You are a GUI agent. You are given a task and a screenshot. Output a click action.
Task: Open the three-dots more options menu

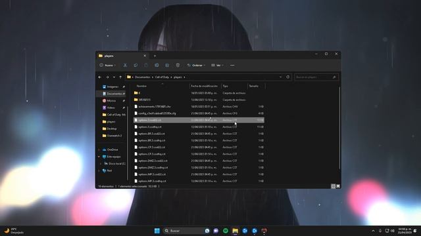232,66
